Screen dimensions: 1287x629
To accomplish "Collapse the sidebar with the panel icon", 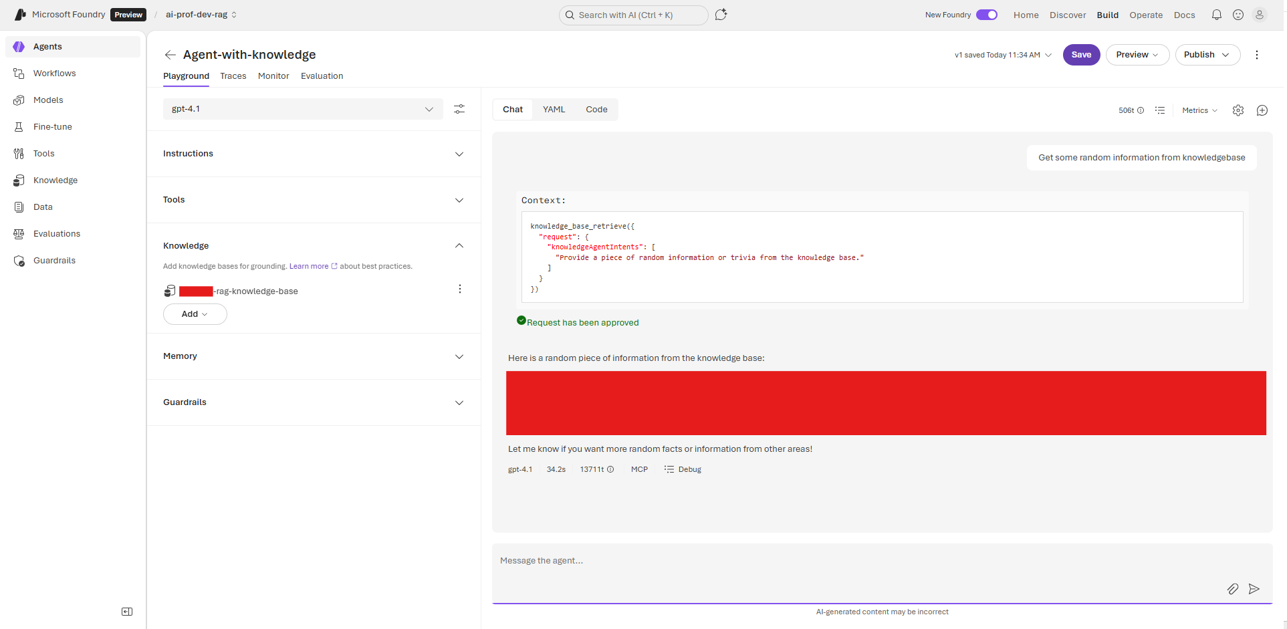I will coord(127,612).
